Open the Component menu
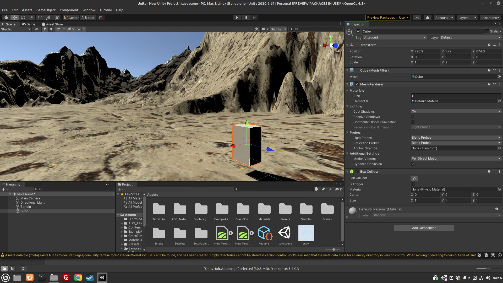This screenshot has width=503, height=283. click(69, 10)
